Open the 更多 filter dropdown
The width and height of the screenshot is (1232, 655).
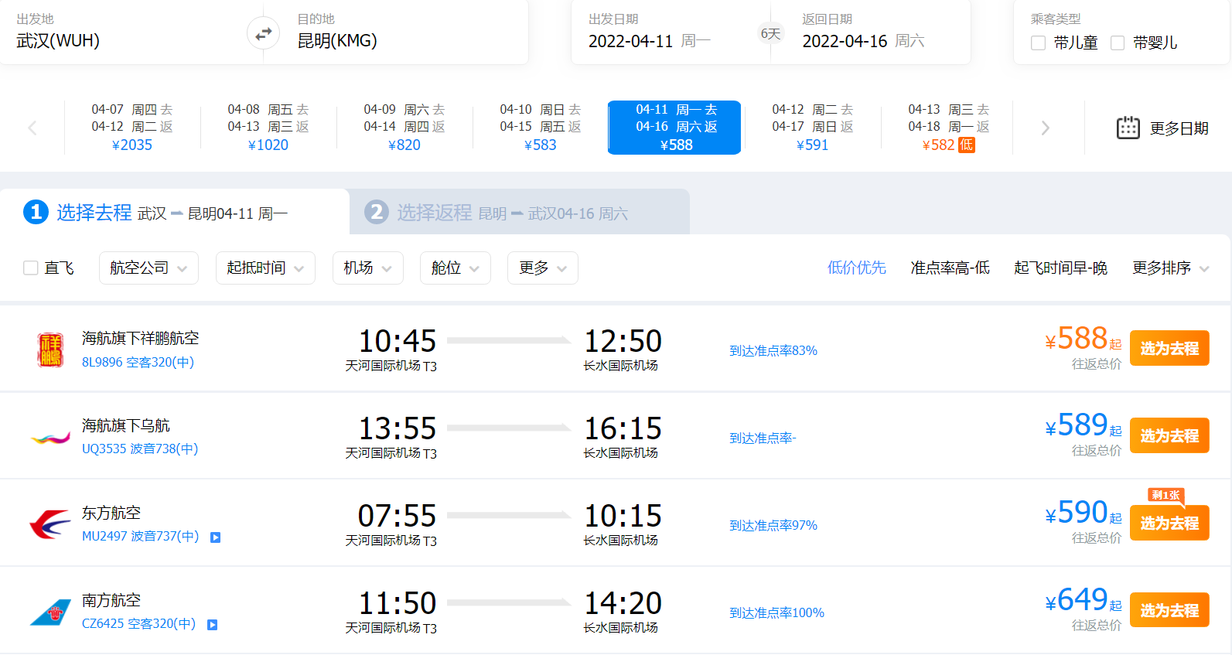(542, 268)
